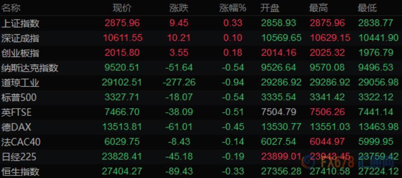Screen dimensions: 402x178
Task: Select the 标普500 row name
Action: (19, 98)
